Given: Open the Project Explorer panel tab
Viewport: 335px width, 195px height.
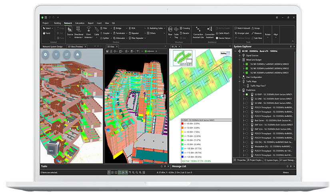Looking at the screenshot, I should click(x=255, y=160).
